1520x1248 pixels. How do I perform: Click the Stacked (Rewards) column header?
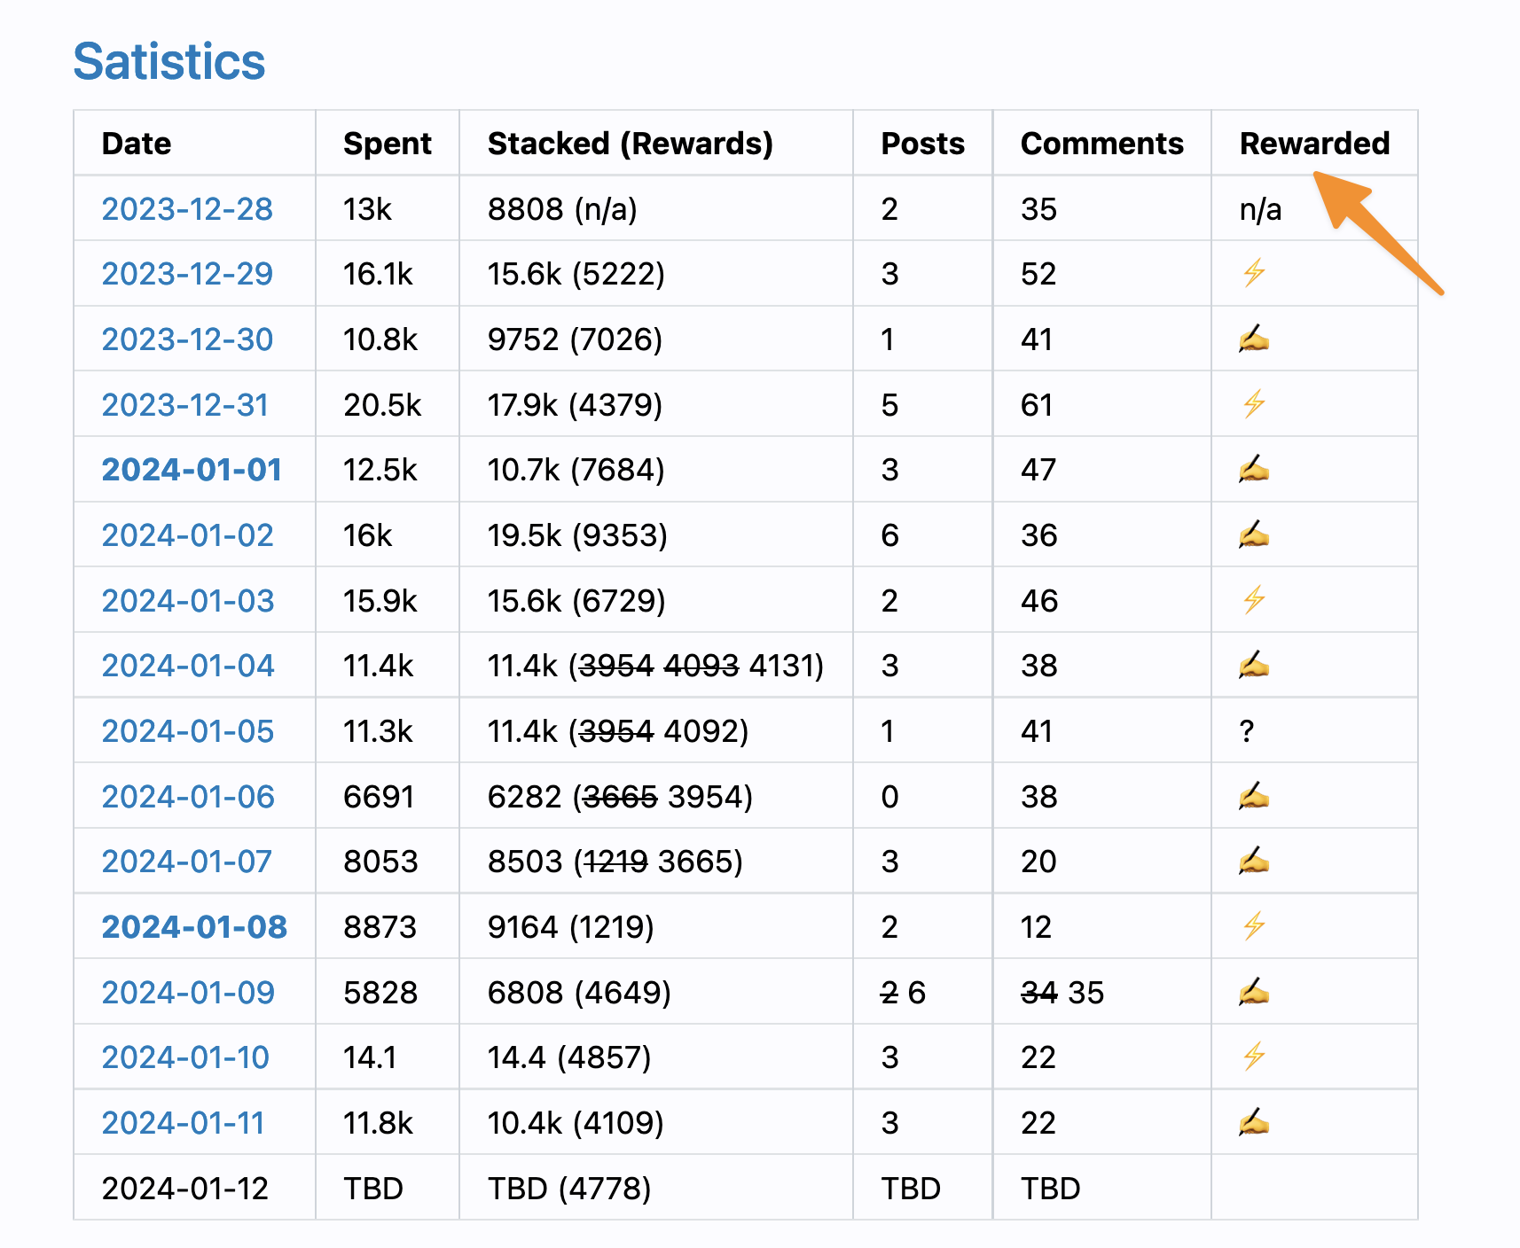(630, 144)
